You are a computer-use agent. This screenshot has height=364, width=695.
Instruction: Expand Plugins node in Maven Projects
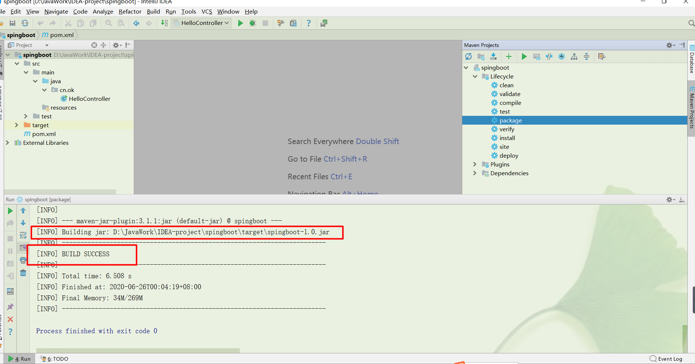(x=475, y=164)
